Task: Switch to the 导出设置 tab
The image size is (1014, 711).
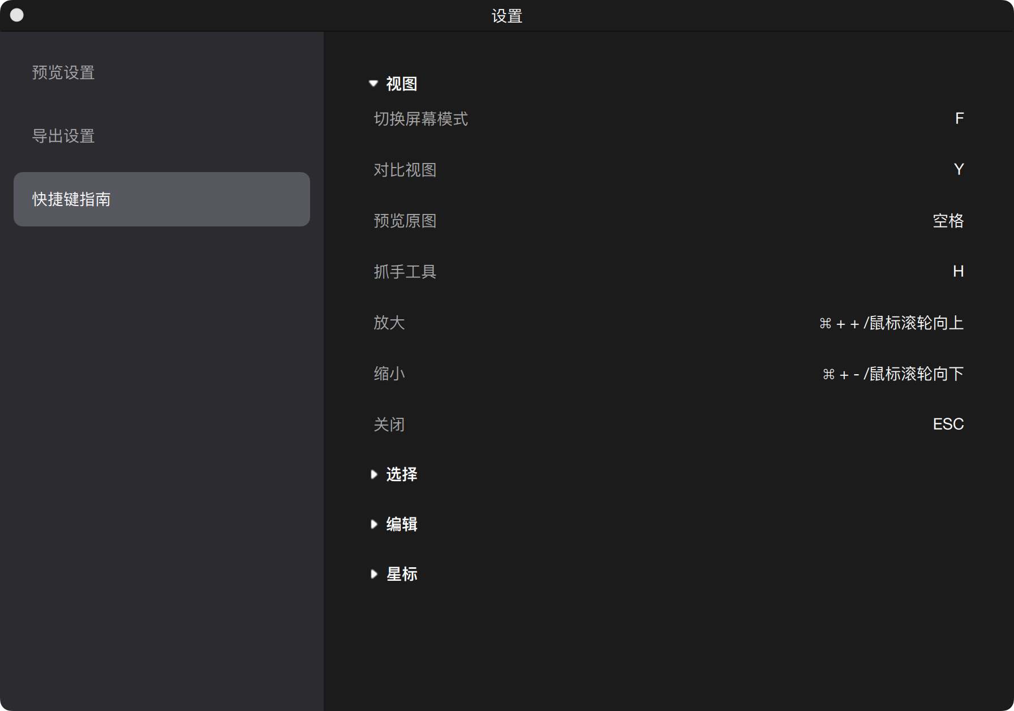Action: [63, 136]
